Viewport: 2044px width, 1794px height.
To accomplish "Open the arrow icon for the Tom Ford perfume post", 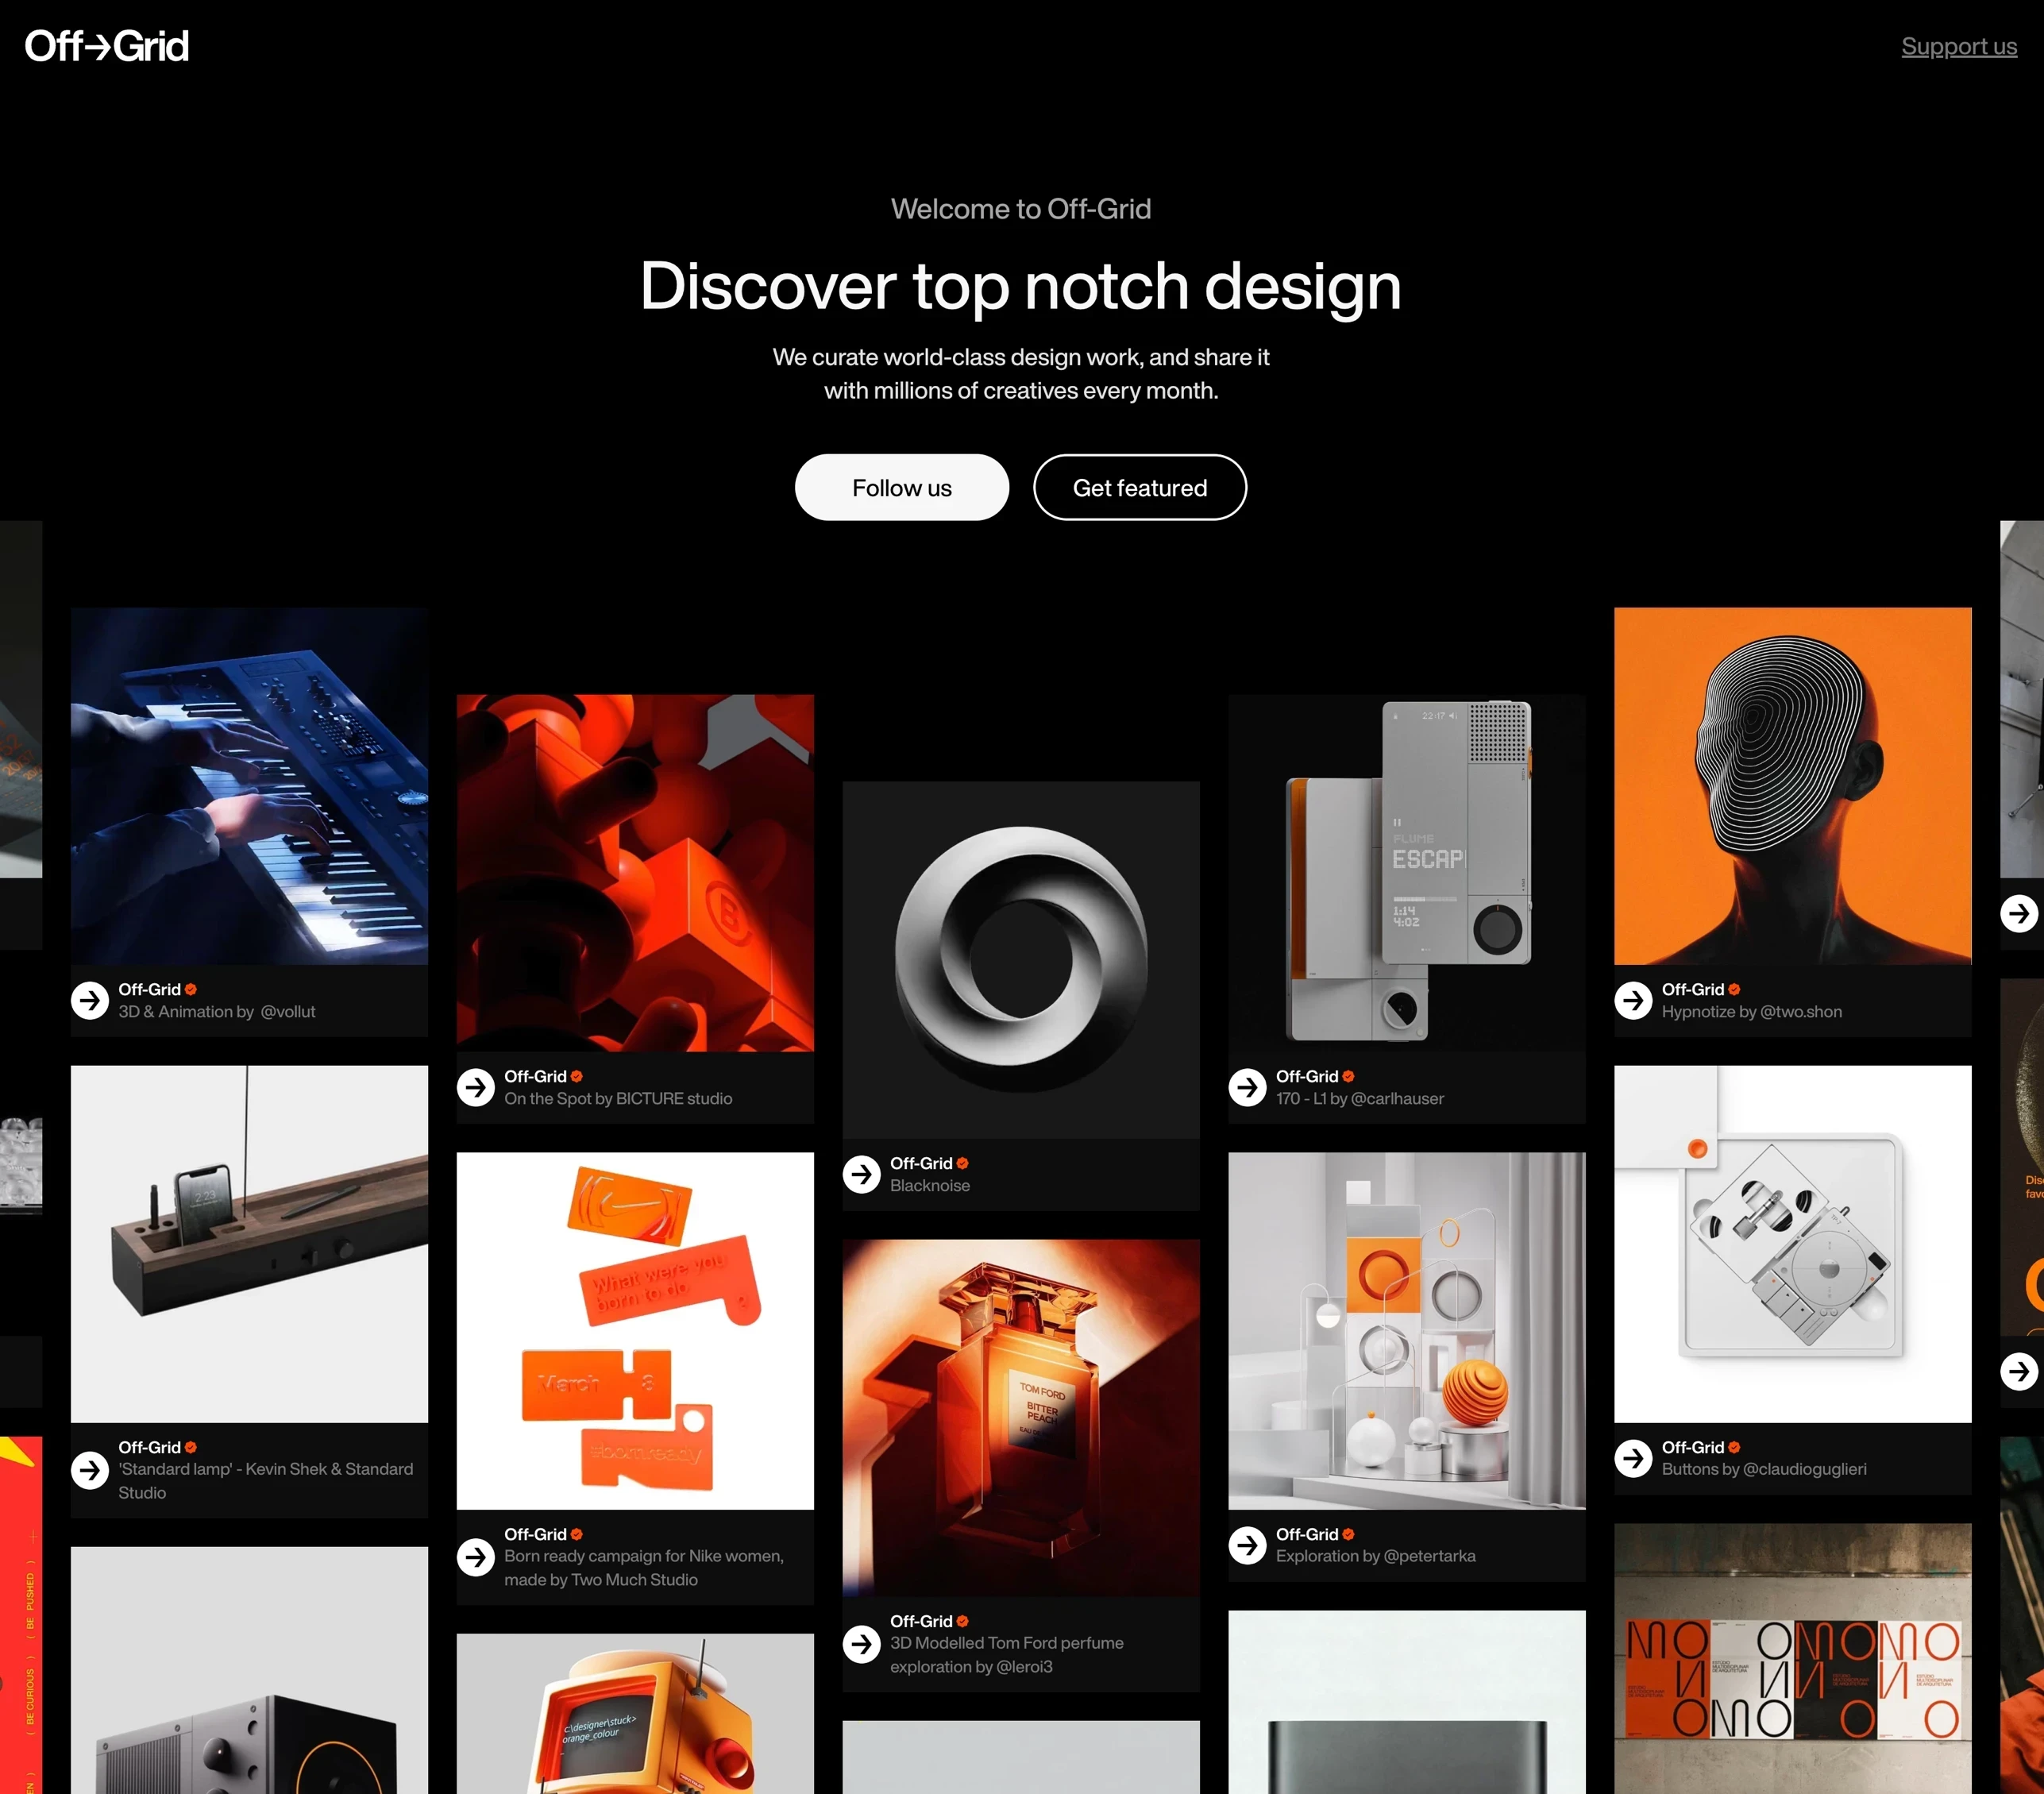I will click(862, 1644).
